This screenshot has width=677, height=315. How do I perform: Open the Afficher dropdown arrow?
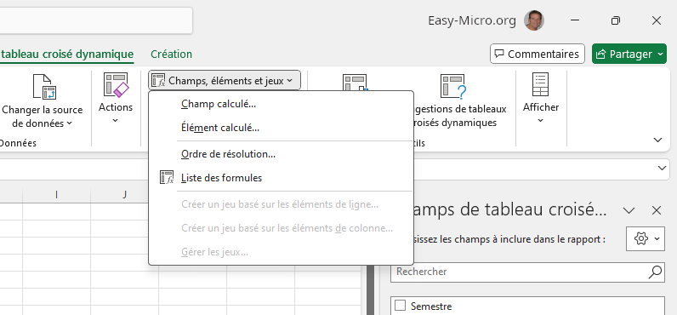point(541,121)
